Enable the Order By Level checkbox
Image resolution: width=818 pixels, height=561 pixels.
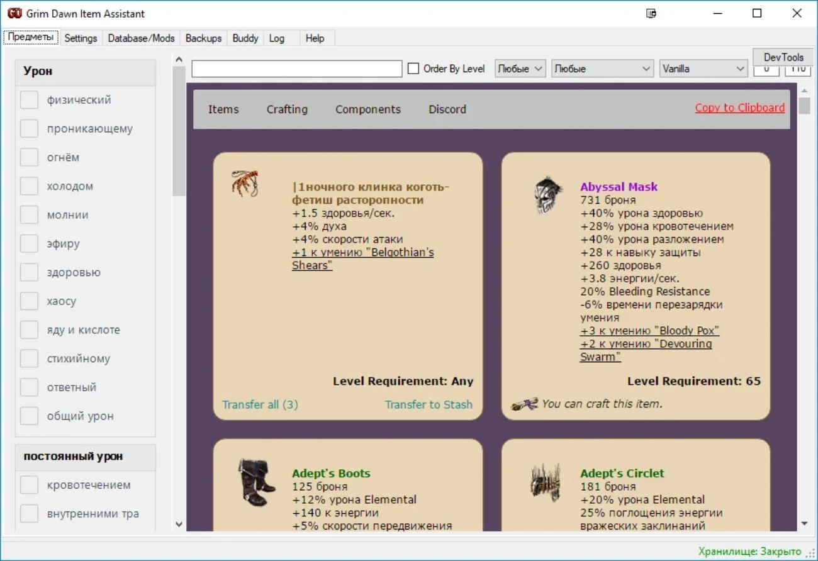tap(413, 69)
